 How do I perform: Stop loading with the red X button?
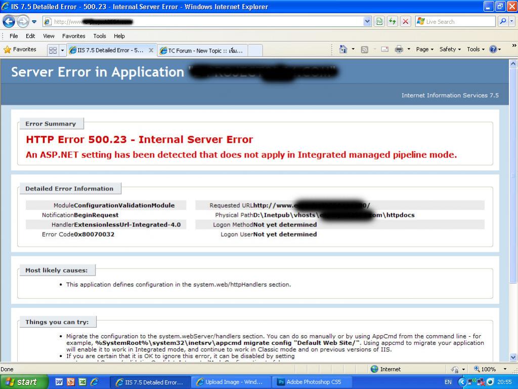click(x=405, y=22)
